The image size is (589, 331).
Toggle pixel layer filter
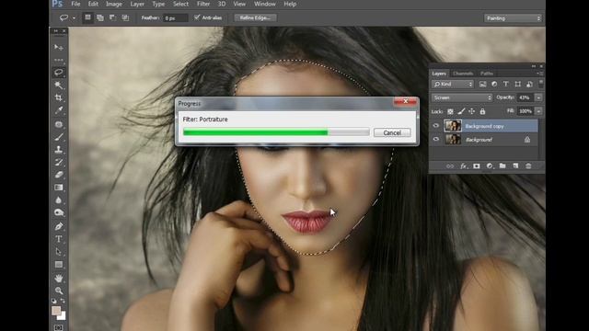pos(482,84)
